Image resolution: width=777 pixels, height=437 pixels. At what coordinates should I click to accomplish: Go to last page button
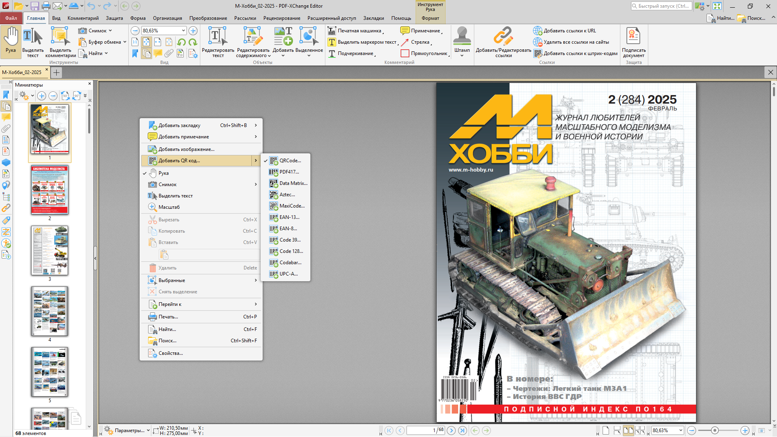tap(463, 431)
